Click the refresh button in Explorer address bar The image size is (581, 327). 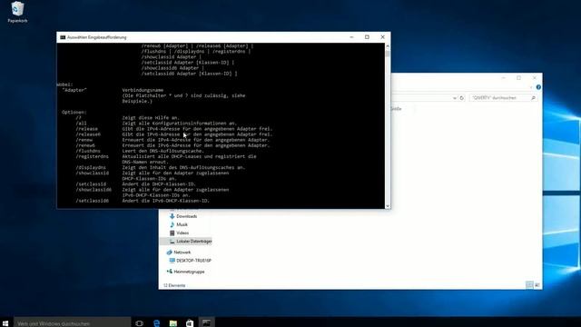(462, 98)
